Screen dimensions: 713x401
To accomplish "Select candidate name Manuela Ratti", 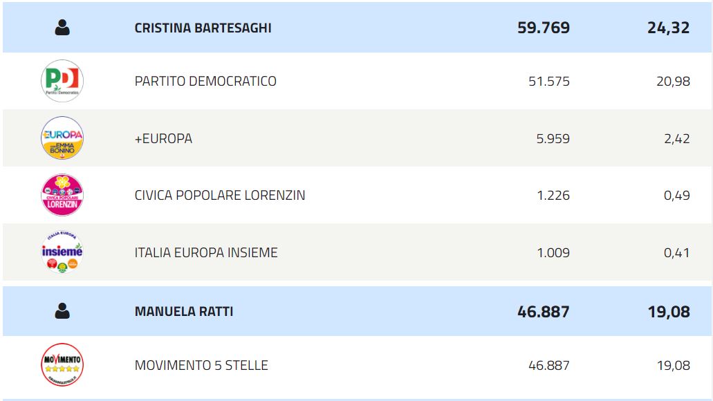I will click(184, 312).
